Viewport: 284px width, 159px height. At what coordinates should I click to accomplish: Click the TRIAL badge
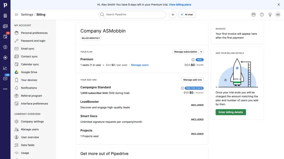point(200,60)
